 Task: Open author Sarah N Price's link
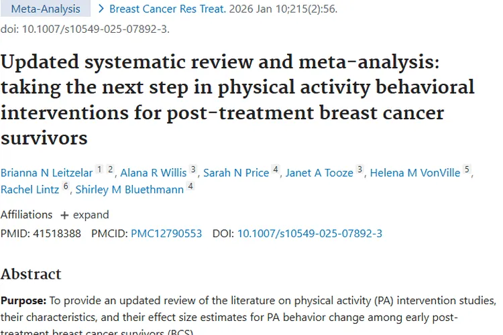(x=236, y=173)
